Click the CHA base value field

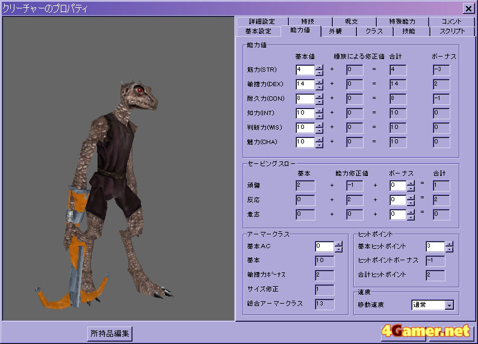click(x=305, y=142)
